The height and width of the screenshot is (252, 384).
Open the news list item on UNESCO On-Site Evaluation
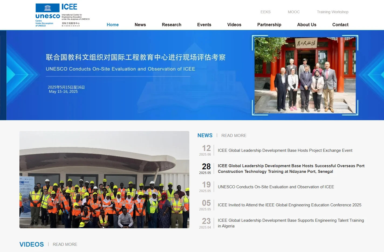point(276,187)
